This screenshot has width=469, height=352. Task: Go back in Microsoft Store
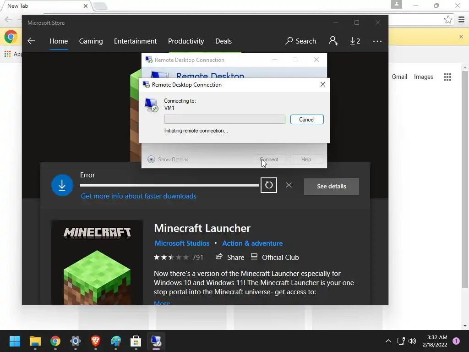pyautogui.click(x=31, y=41)
